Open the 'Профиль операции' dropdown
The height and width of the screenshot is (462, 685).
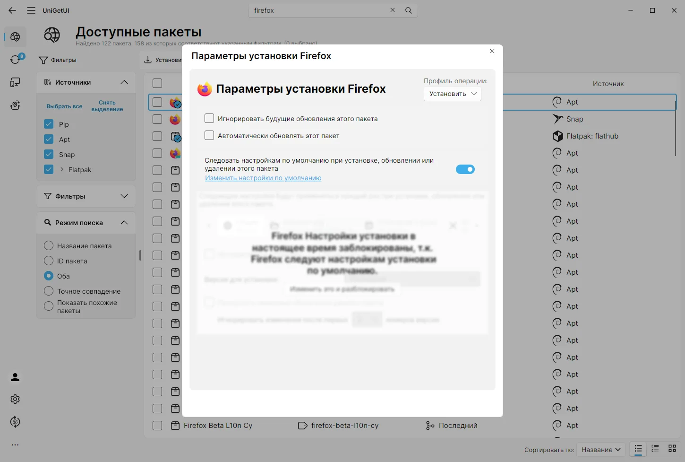click(x=453, y=94)
